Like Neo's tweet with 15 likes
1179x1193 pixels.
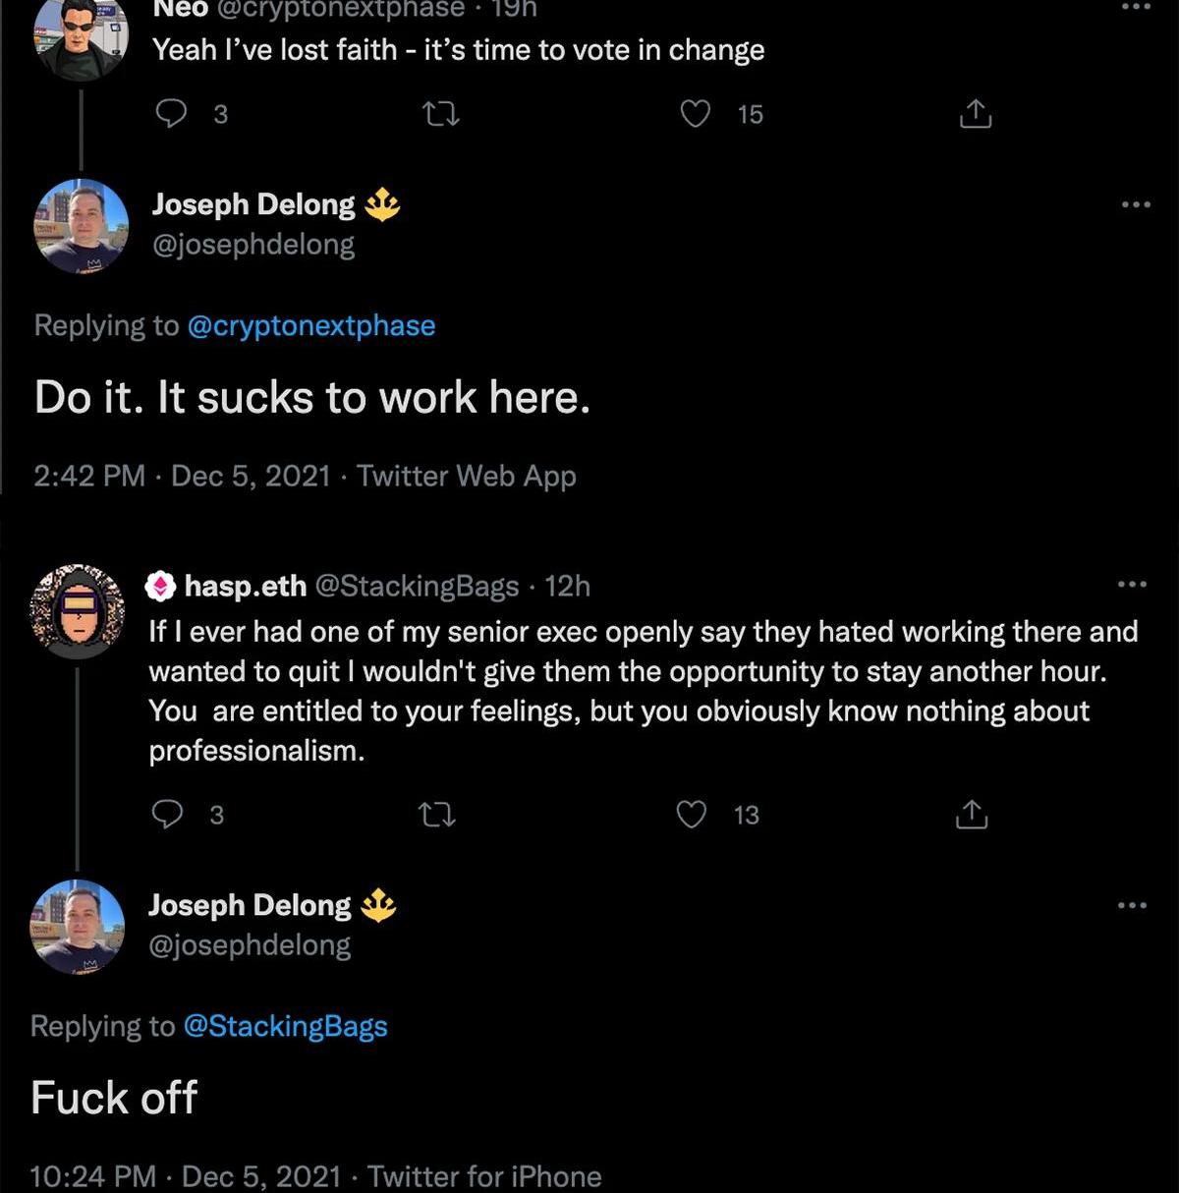click(x=696, y=114)
